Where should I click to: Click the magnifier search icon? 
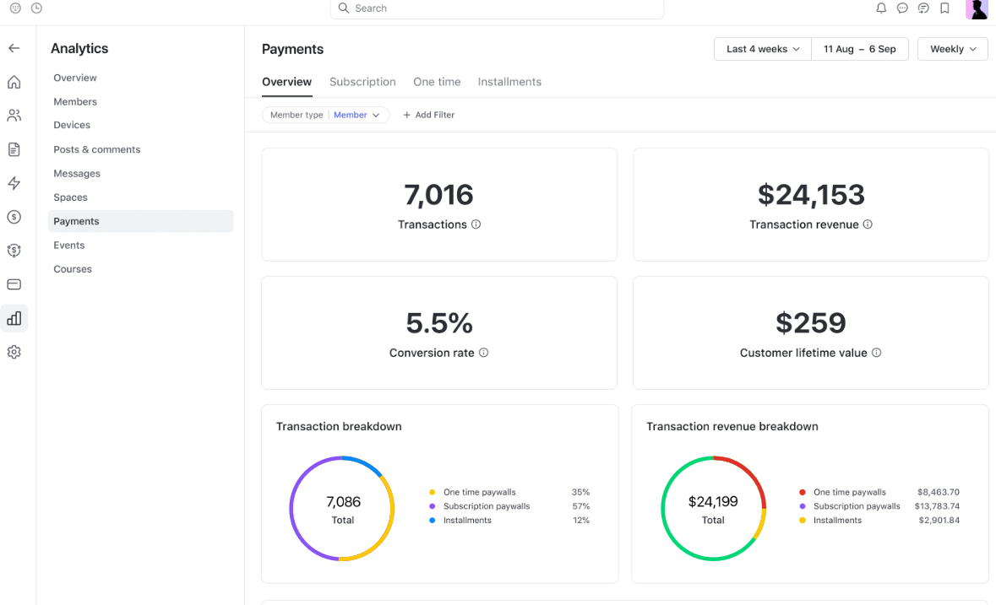point(344,8)
